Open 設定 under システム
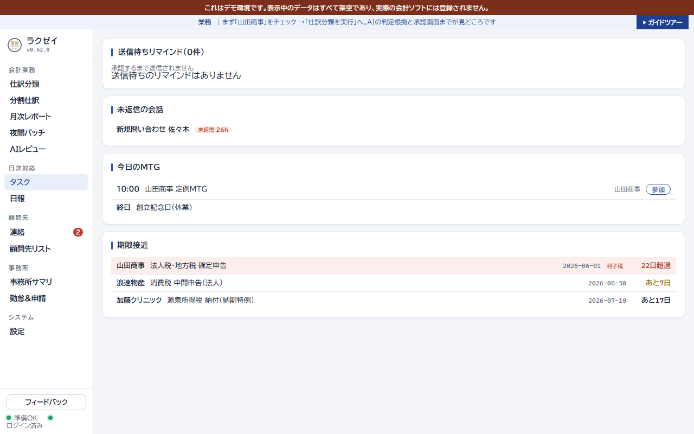The width and height of the screenshot is (694, 434). tap(46, 331)
